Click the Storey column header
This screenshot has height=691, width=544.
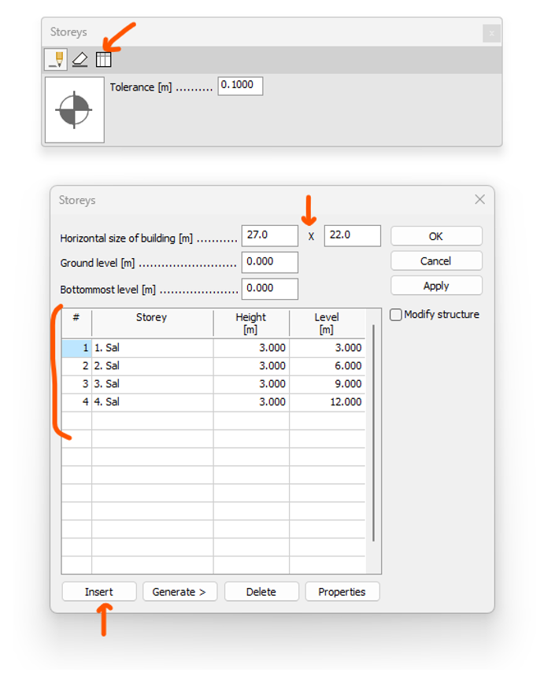click(x=153, y=323)
